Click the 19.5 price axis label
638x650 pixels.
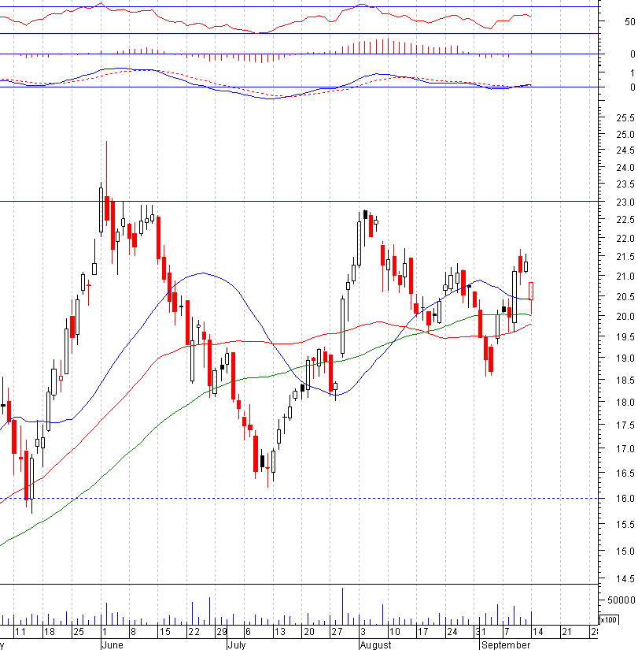(625, 337)
